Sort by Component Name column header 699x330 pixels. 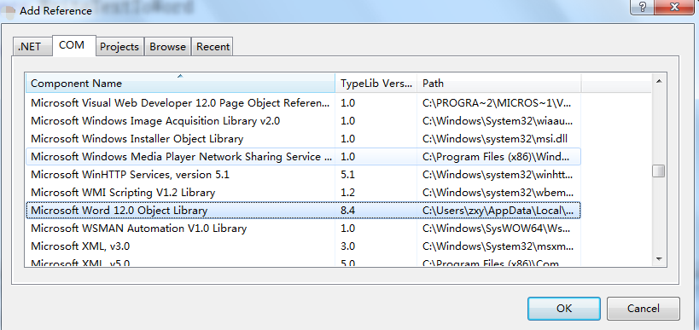180,84
